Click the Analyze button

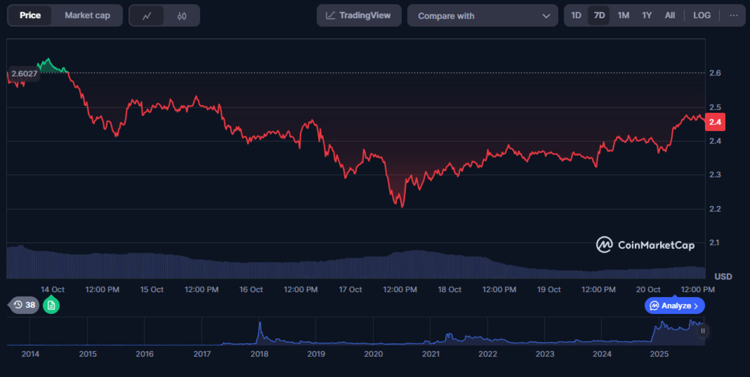point(674,306)
